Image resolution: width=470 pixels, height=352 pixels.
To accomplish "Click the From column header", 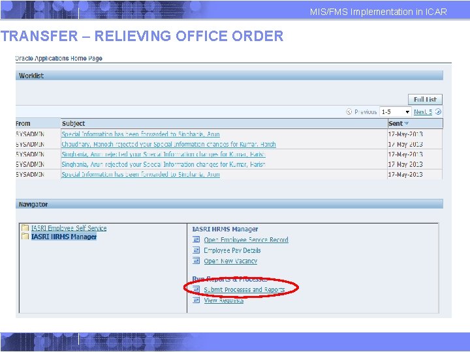I will [38, 123].
